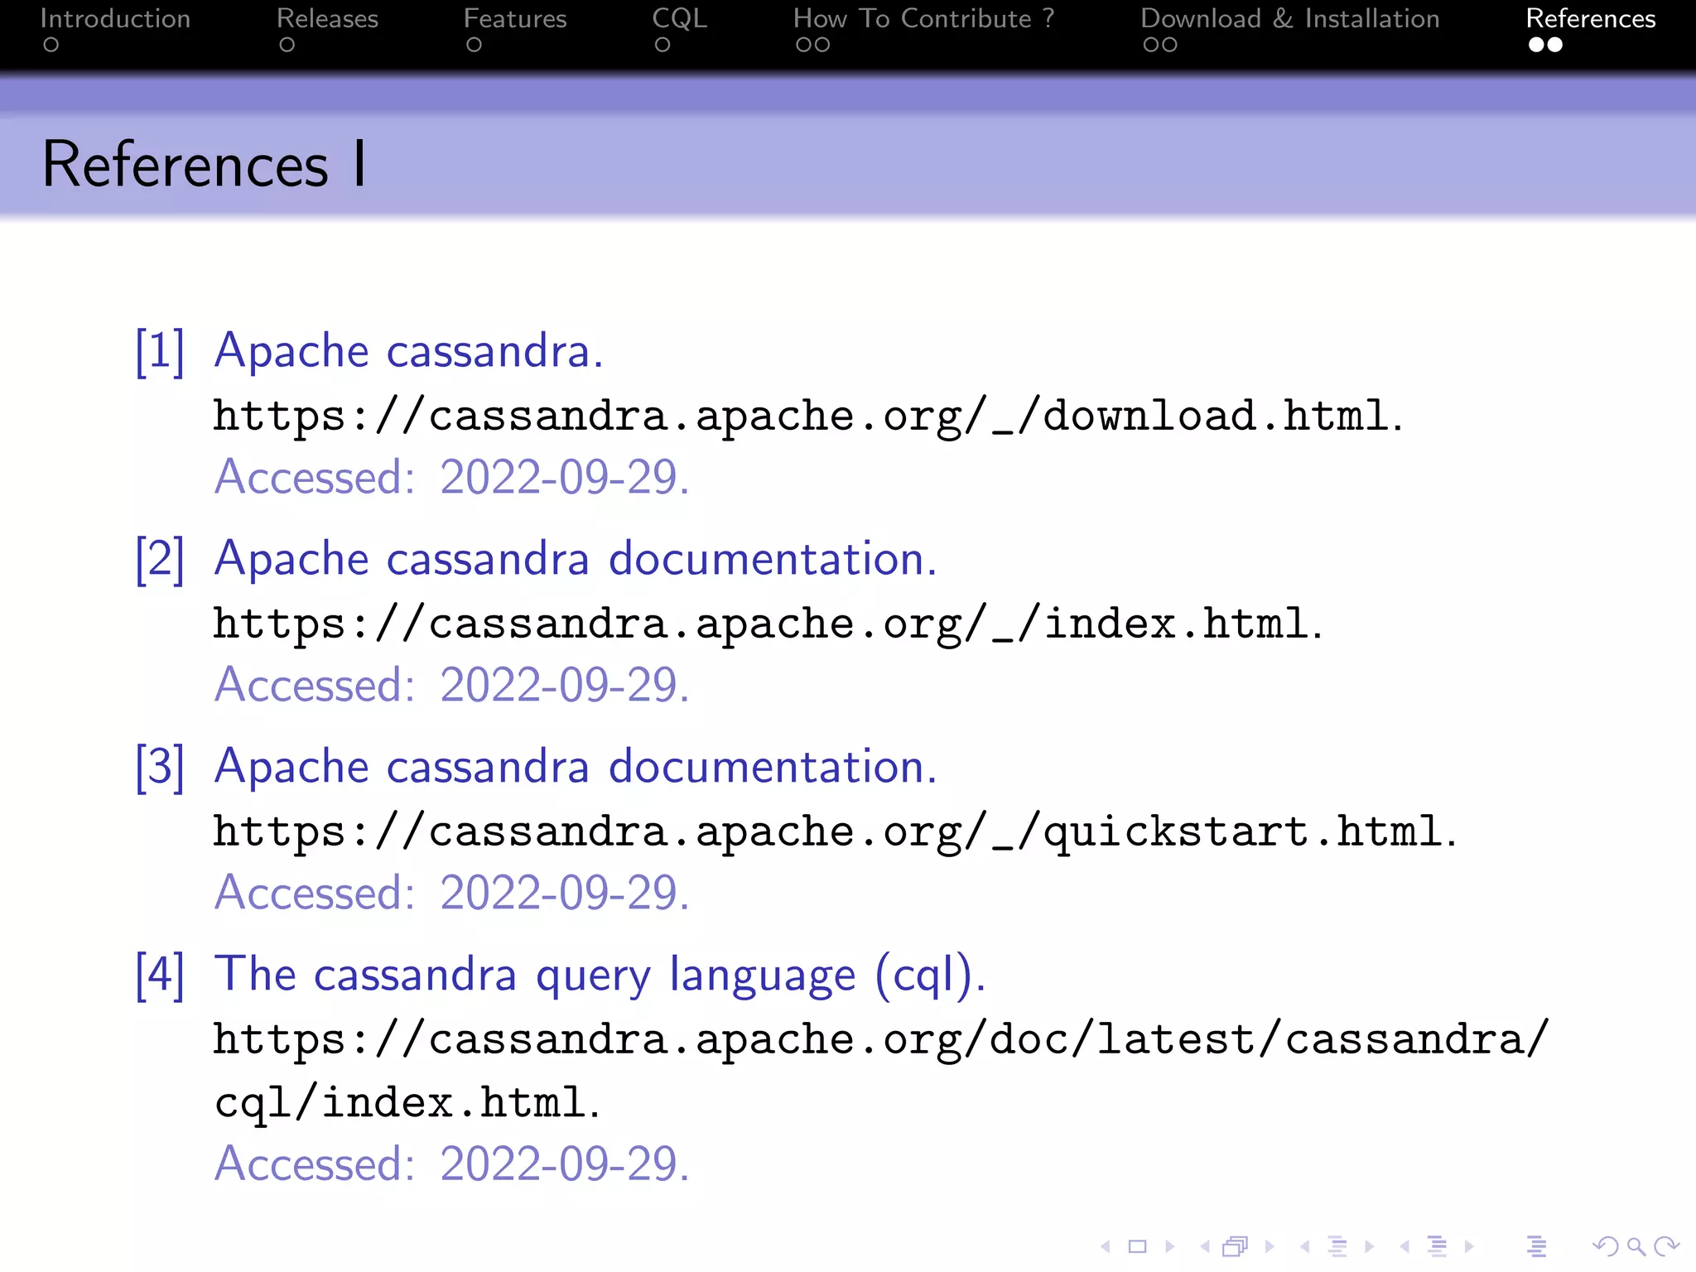The image size is (1696, 1272).
Task: Click the section lines icon
Action: [x=1438, y=1246]
